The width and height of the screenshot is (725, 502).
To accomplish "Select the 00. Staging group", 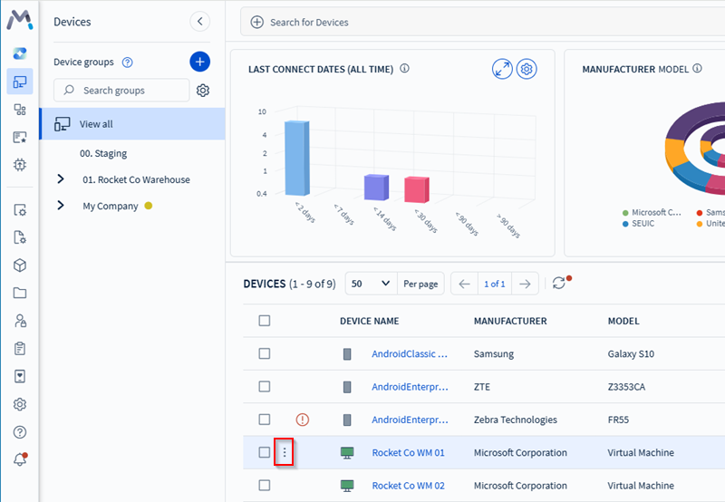I will click(x=103, y=154).
